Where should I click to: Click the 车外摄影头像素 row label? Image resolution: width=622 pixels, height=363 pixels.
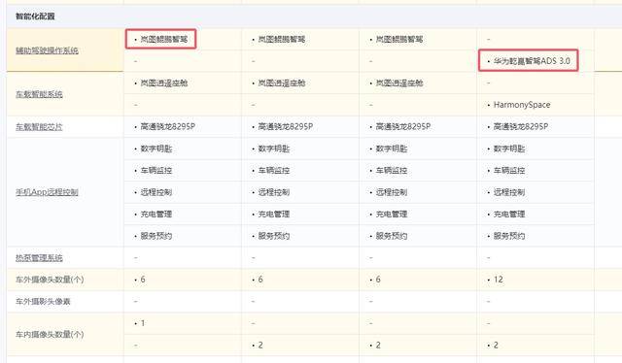pos(43,302)
